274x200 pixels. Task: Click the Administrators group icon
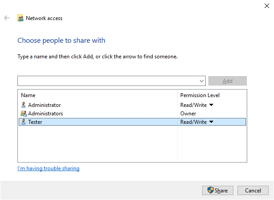[24, 114]
